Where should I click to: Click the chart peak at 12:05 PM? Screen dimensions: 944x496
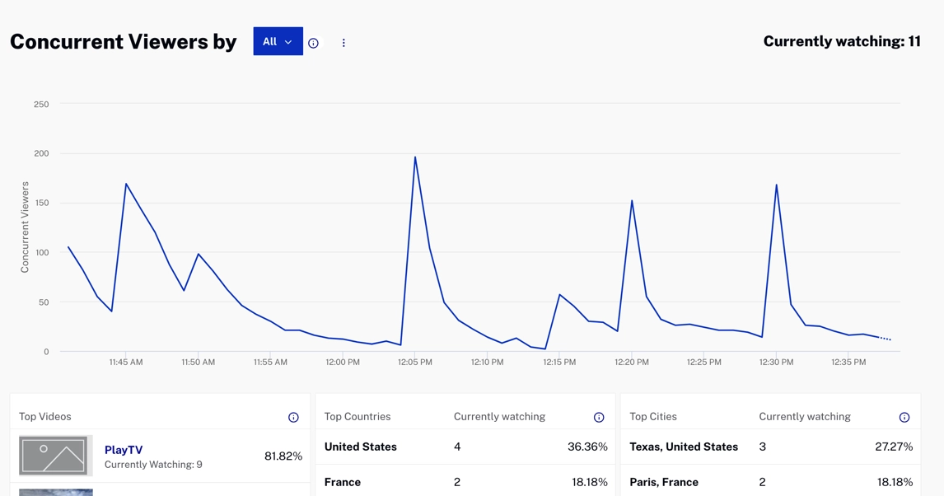(415, 157)
